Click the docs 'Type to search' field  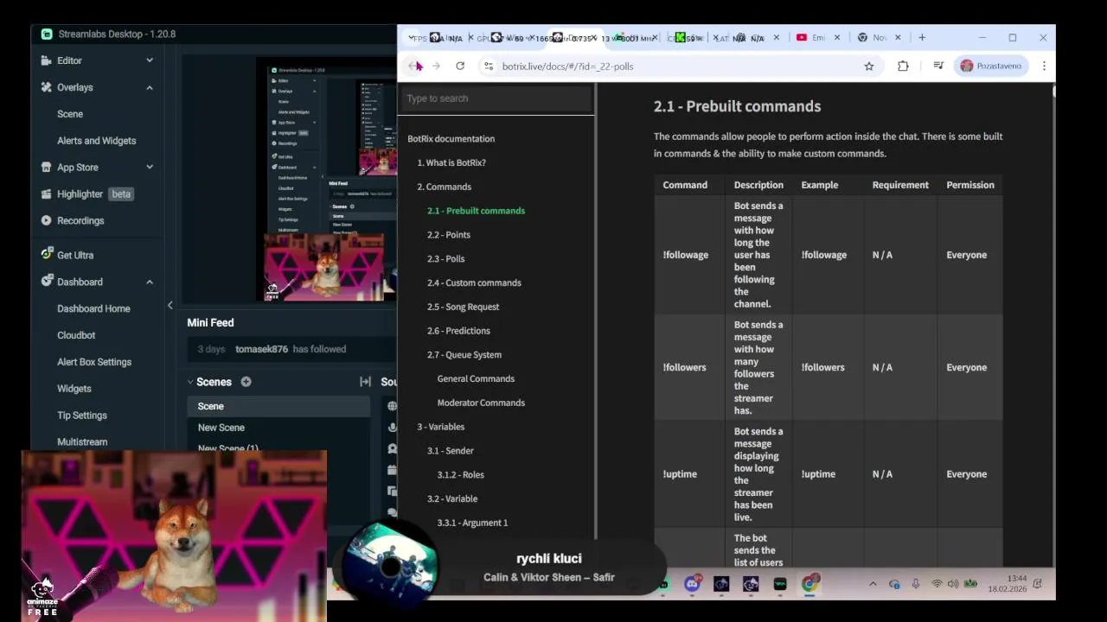tap(496, 98)
